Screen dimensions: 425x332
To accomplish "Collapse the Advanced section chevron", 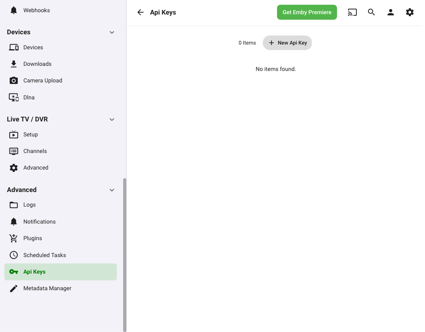I will tap(112, 190).
